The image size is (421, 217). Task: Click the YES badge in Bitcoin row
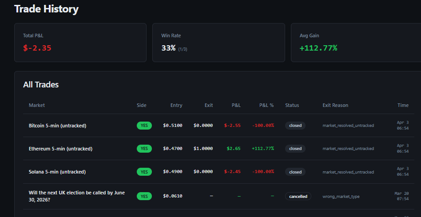point(144,126)
